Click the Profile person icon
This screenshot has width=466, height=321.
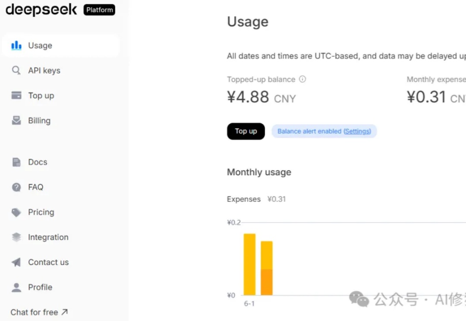[x=16, y=287]
